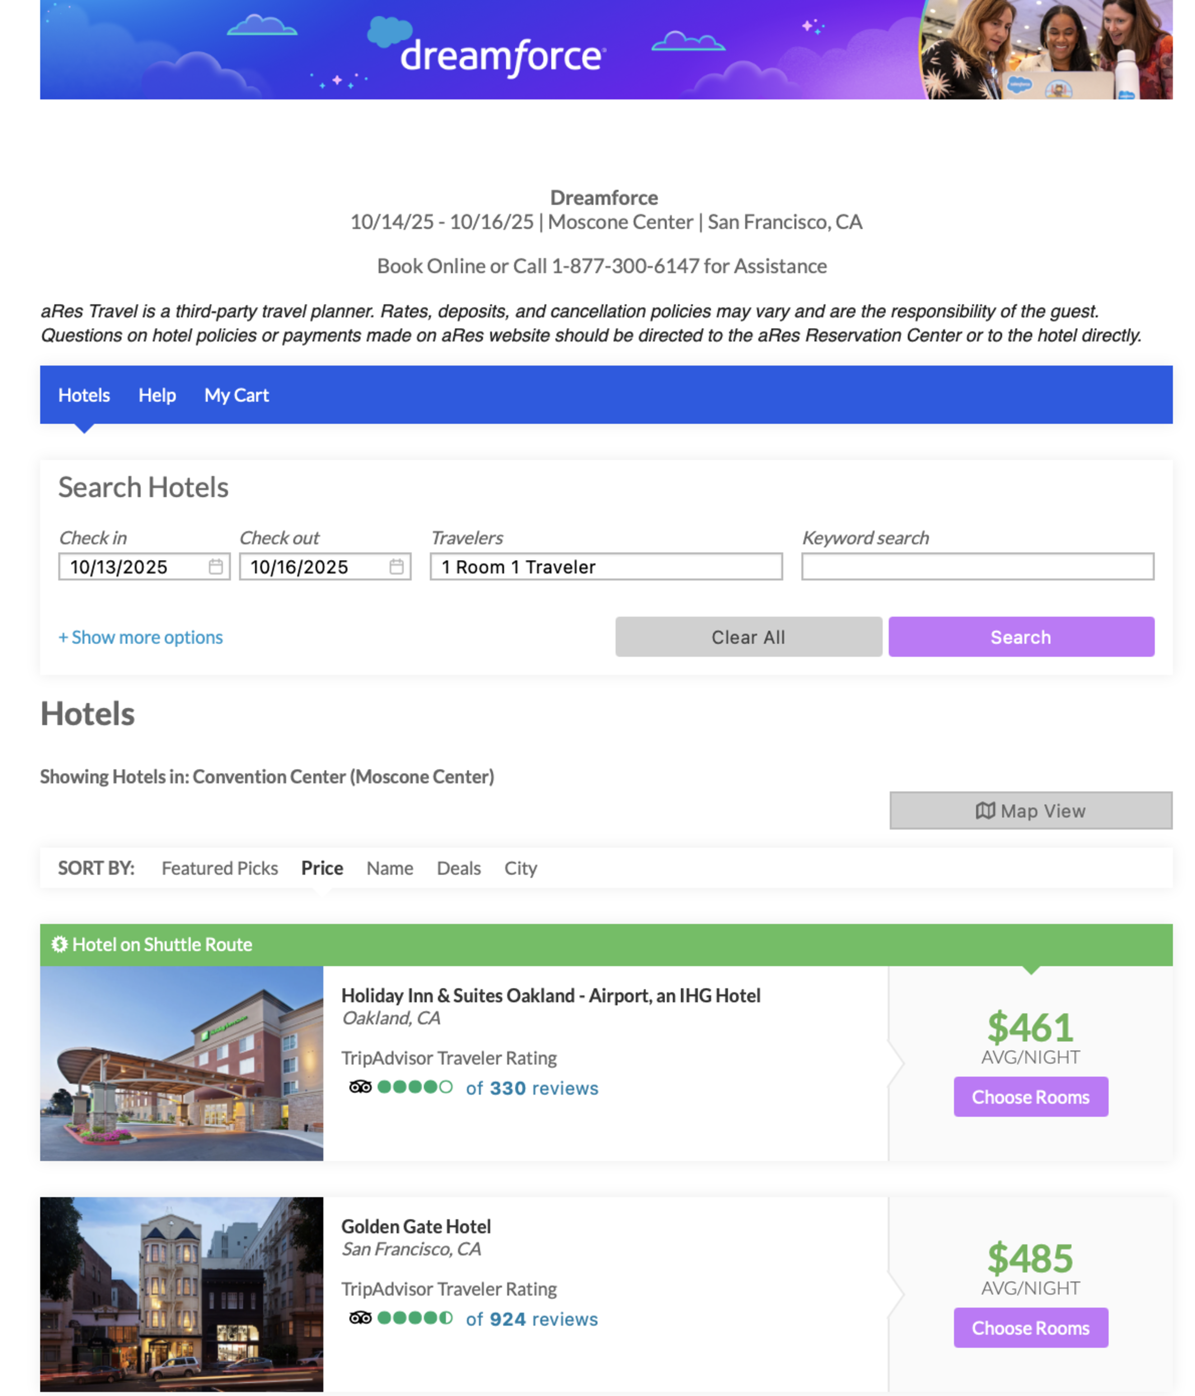Click the map icon in Map View

(x=985, y=811)
